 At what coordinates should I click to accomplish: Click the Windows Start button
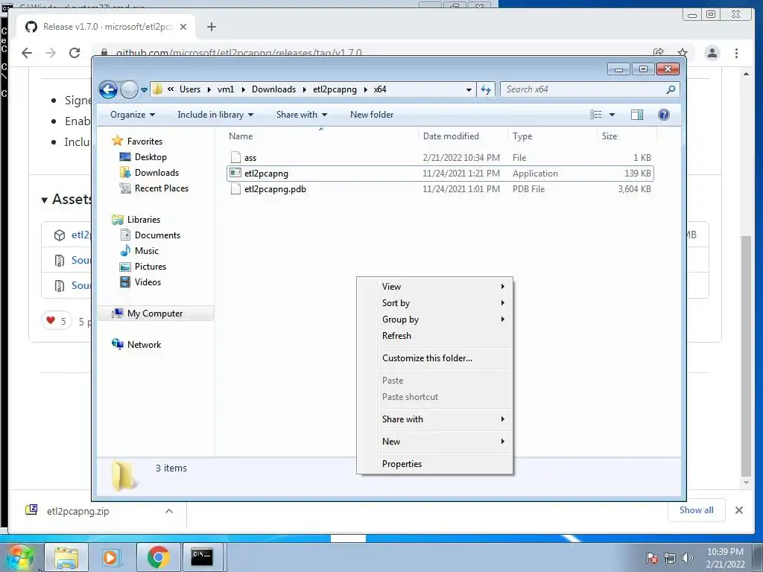[20, 557]
